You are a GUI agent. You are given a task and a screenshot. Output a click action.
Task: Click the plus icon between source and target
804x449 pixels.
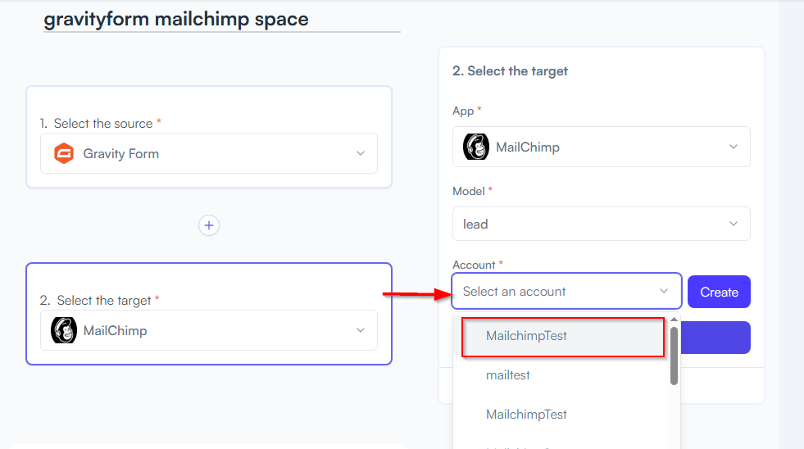point(209,225)
